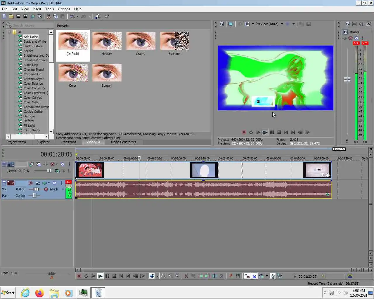Click the What's This help icon
This screenshot has height=299, width=374.
click(x=107, y=17)
